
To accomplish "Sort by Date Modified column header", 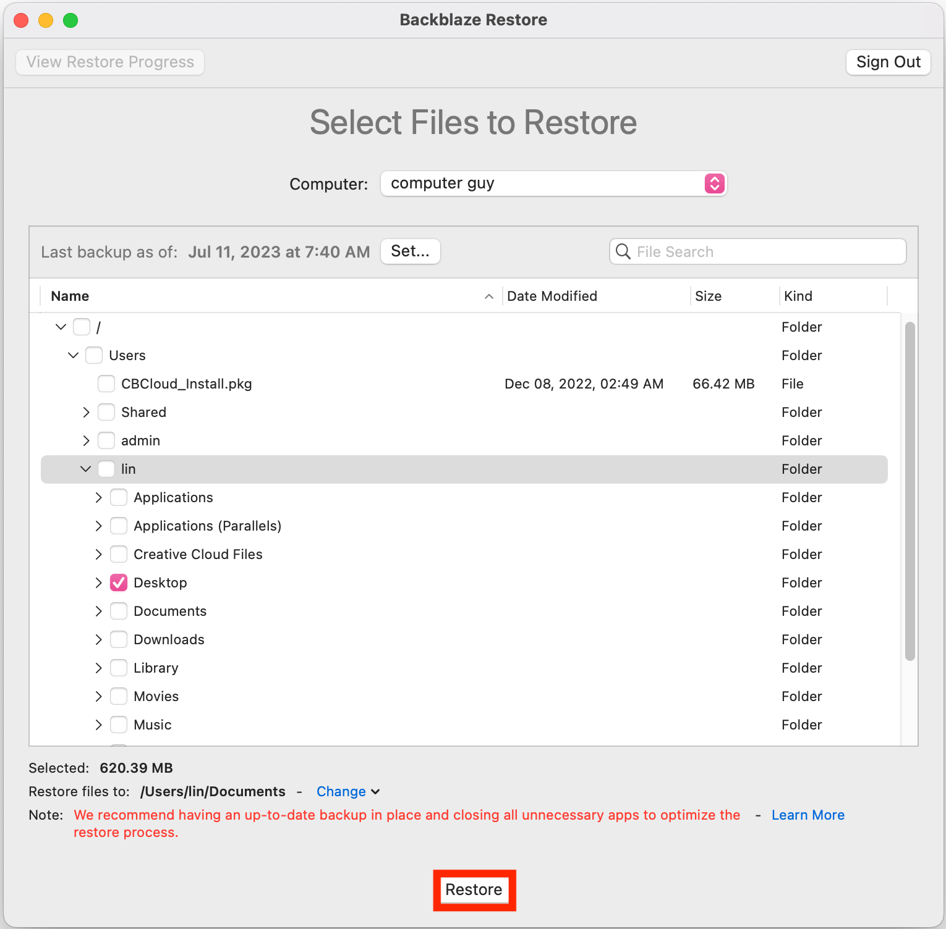I will pos(597,296).
